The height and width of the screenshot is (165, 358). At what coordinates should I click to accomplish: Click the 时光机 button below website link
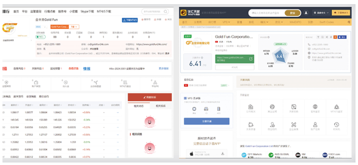pyautogui.click(x=235, y=67)
